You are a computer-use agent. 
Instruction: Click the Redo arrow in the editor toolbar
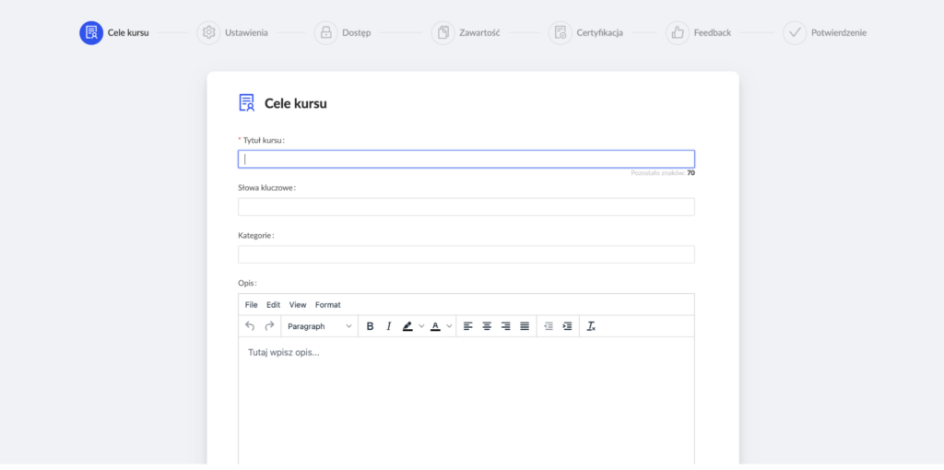269,326
